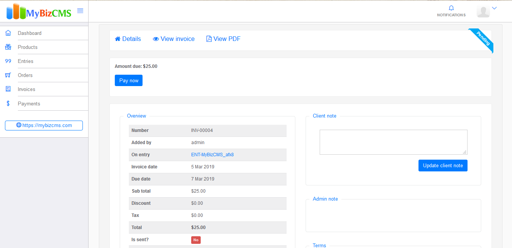Screen dimensions: 512x248
Task: Click the Pay now button
Action: coord(128,80)
